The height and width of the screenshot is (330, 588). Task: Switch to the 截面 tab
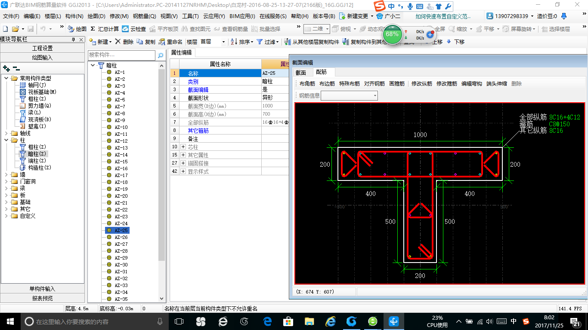point(301,72)
